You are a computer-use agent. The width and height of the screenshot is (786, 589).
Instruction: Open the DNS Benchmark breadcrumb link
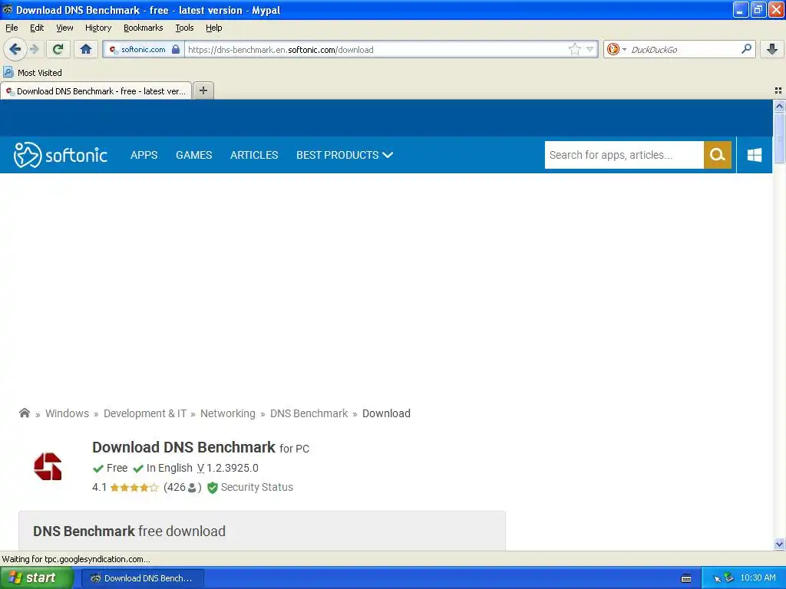[309, 413]
